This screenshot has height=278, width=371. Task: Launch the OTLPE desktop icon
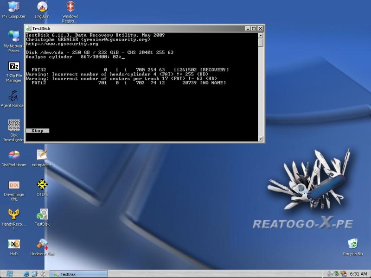(x=42, y=188)
